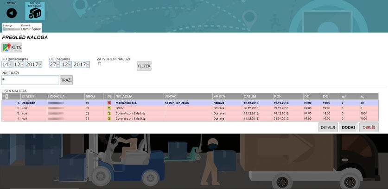Click the Google Maps Ruta icon

coord(7,47)
